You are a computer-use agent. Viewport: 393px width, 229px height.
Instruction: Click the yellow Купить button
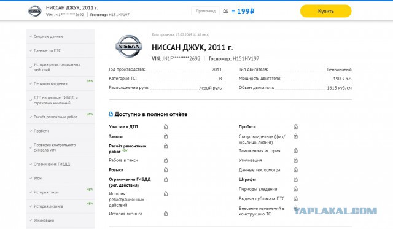coord(326,11)
